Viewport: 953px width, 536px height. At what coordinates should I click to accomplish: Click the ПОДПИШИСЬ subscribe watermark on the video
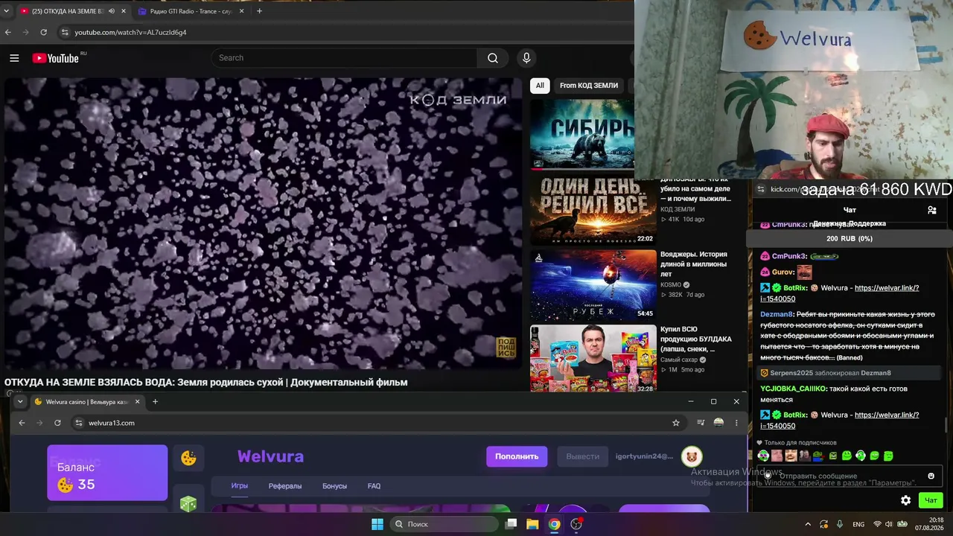pos(506,348)
